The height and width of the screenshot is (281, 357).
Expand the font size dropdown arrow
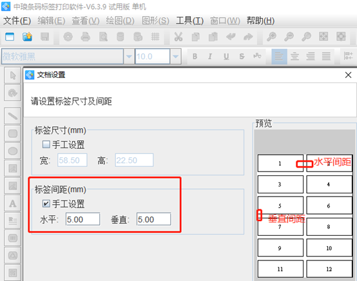tap(175, 56)
